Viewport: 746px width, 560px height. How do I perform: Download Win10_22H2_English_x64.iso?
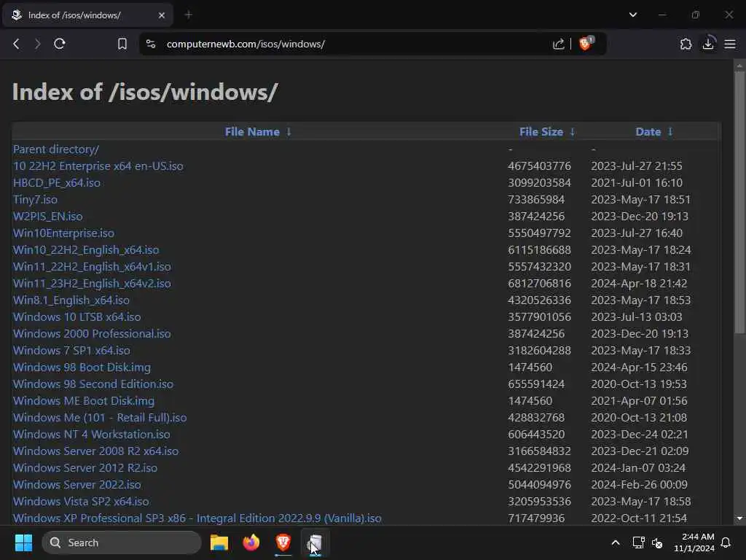(x=86, y=250)
